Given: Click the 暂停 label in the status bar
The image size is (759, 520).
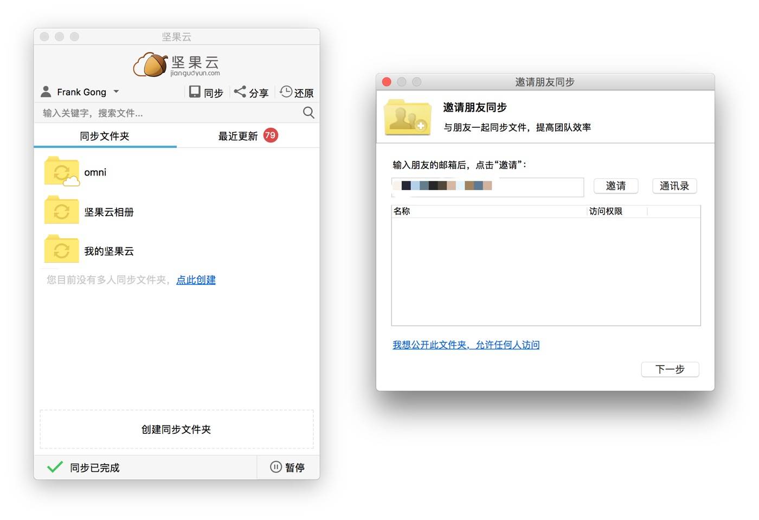Looking at the screenshot, I should (x=295, y=467).
